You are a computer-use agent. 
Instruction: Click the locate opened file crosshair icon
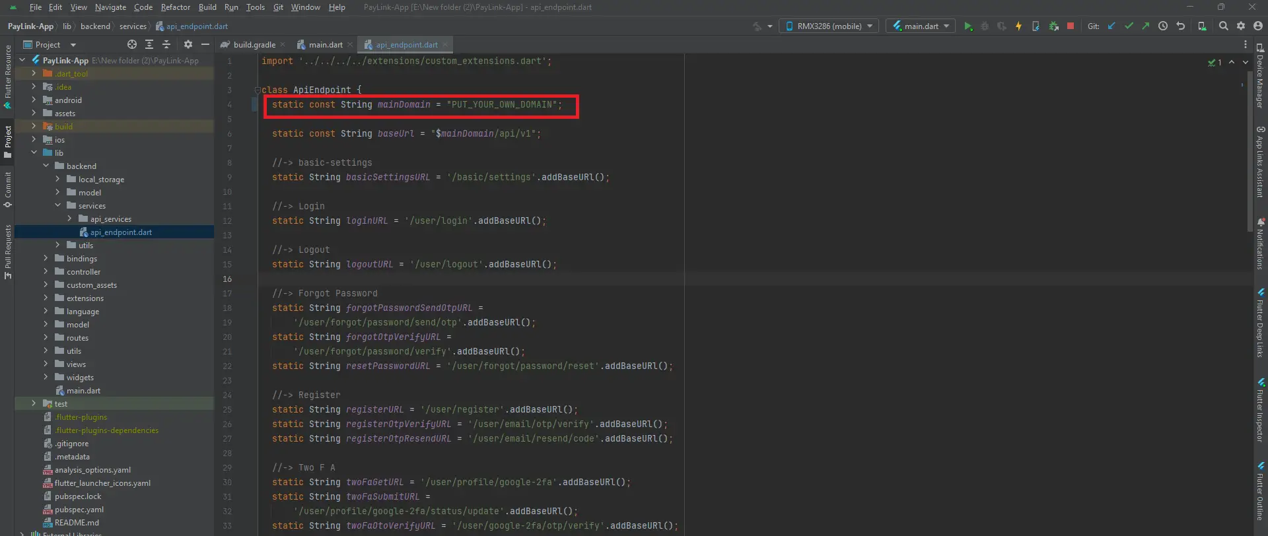[x=132, y=44]
